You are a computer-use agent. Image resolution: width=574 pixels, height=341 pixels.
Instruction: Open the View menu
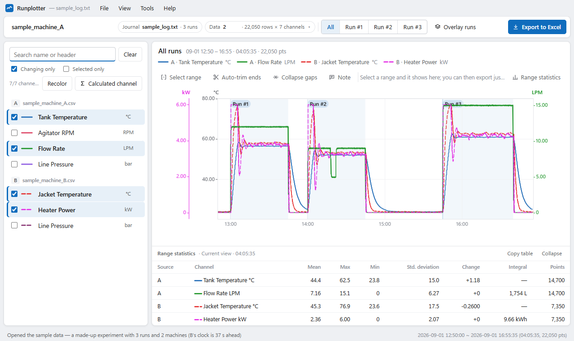pos(125,8)
